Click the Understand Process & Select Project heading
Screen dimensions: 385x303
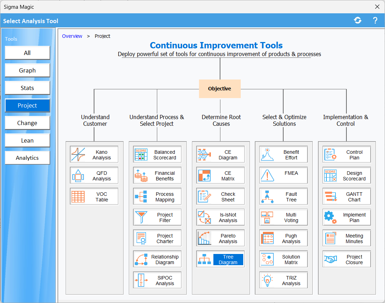click(x=157, y=120)
